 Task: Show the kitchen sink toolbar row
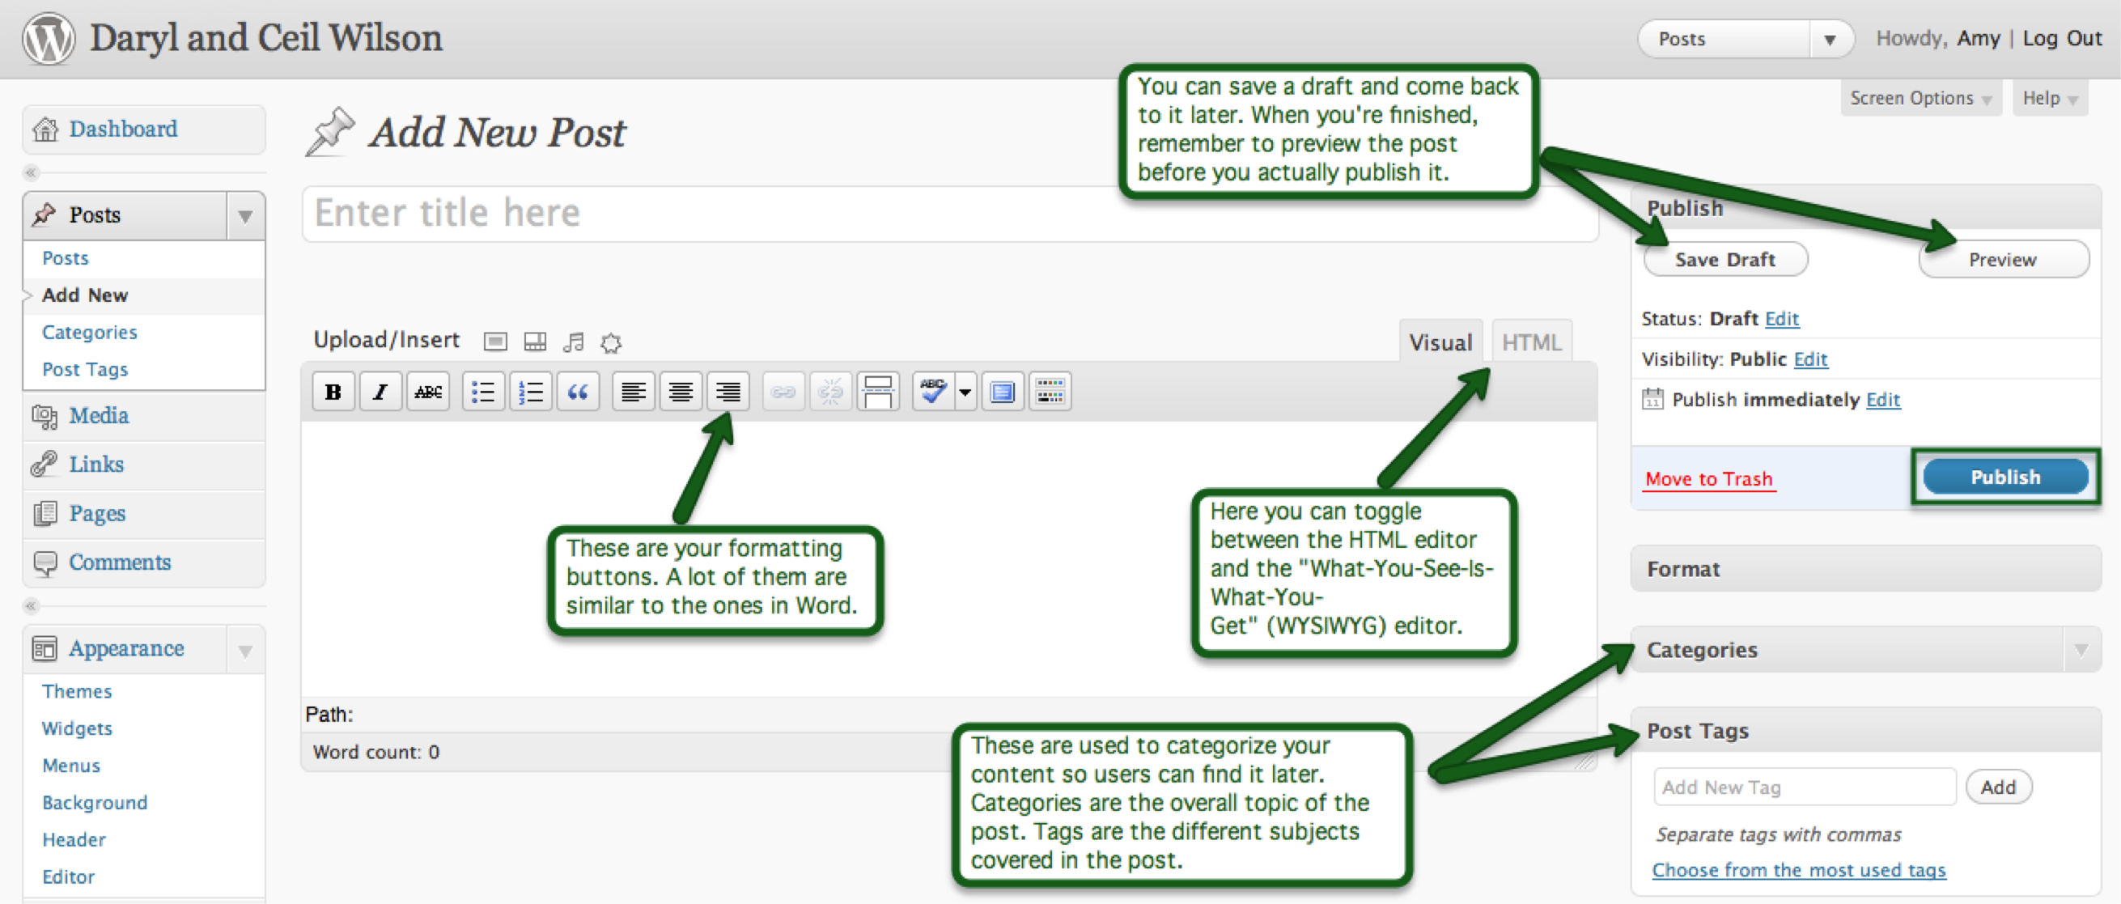click(x=1050, y=392)
